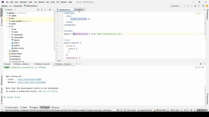The height and width of the screenshot is (117, 209).
Task: Open the Network 192.168 address link
Action: pyautogui.click(x=32, y=82)
